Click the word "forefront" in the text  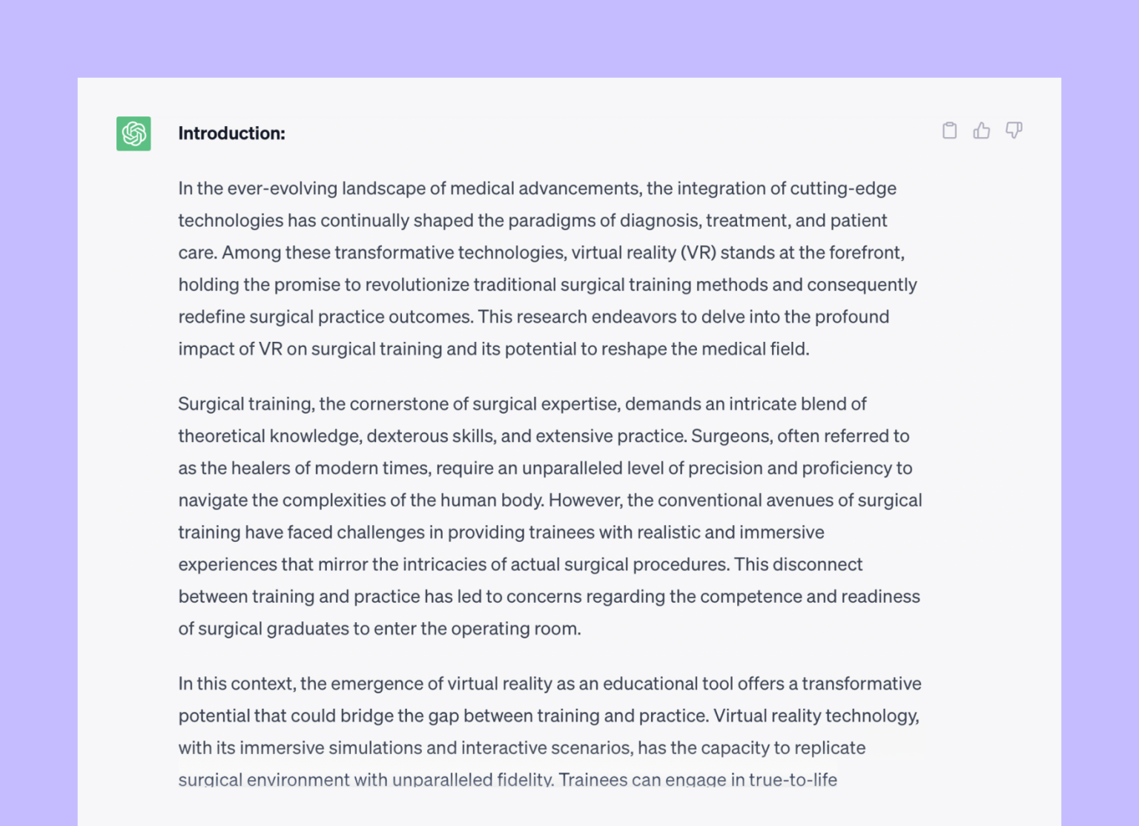865,253
